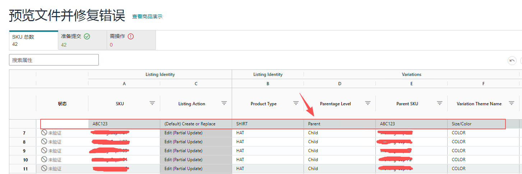Open filter for Variation Theme Name column

(512, 103)
